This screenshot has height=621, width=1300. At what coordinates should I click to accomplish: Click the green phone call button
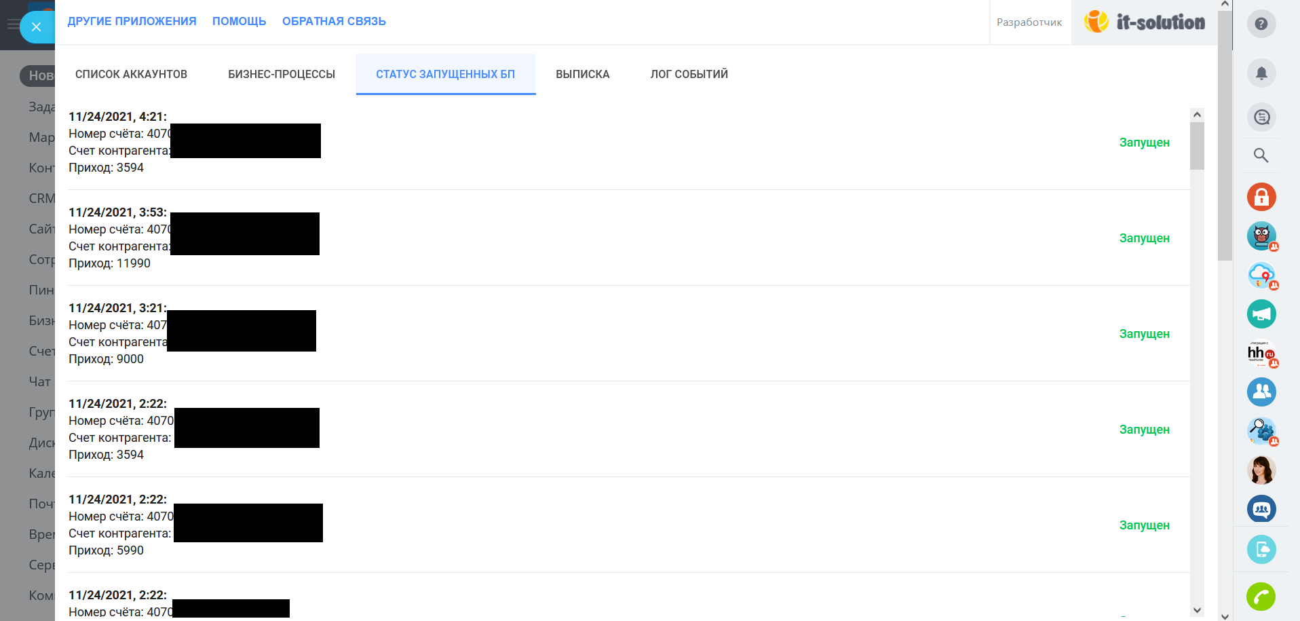coord(1261,597)
